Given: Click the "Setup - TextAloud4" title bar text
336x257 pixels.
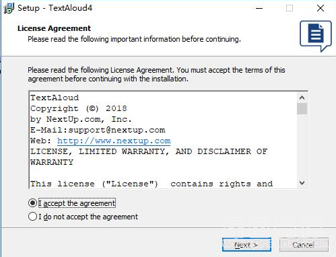Looking at the screenshot, I should [x=55, y=8].
